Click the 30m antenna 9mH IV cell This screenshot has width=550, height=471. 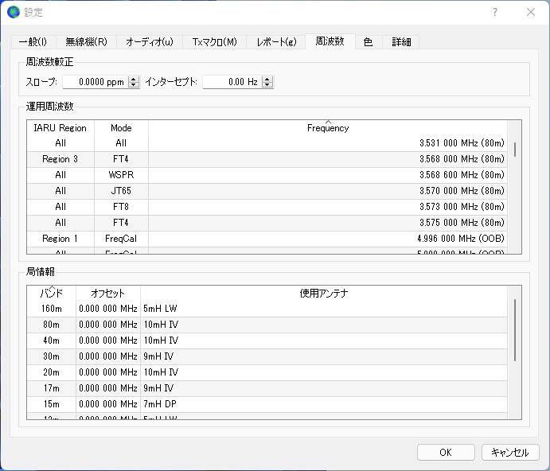pyautogui.click(x=324, y=356)
